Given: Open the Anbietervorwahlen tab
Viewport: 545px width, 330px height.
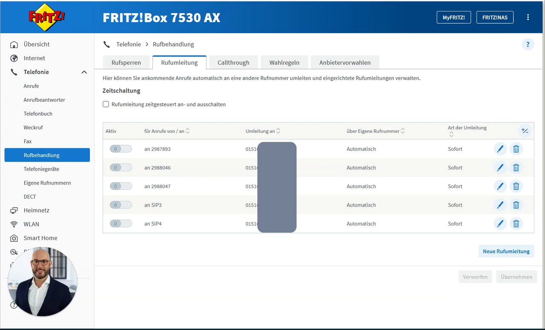Looking at the screenshot, I should (x=345, y=63).
